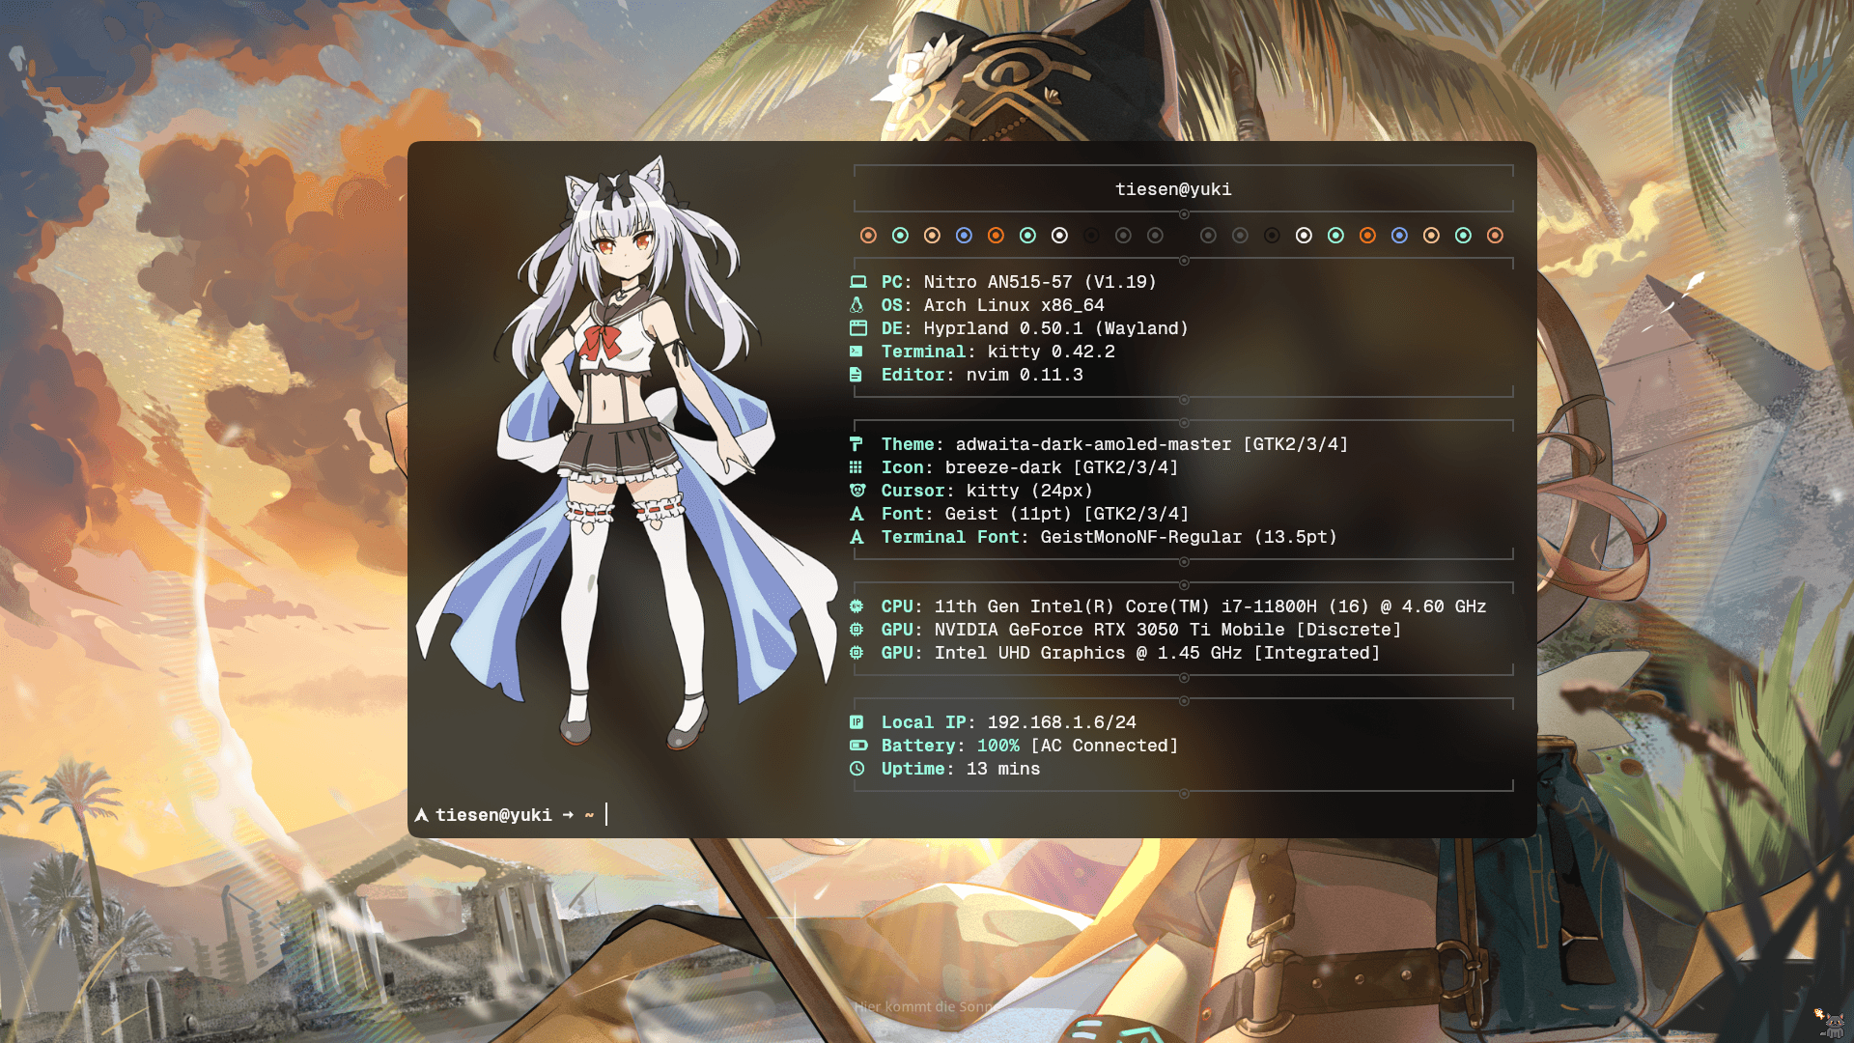Select text 'NVIDIA GeForce RTX 3050 Ti Mobile'
The height and width of the screenshot is (1043, 1854).
click(x=1110, y=630)
